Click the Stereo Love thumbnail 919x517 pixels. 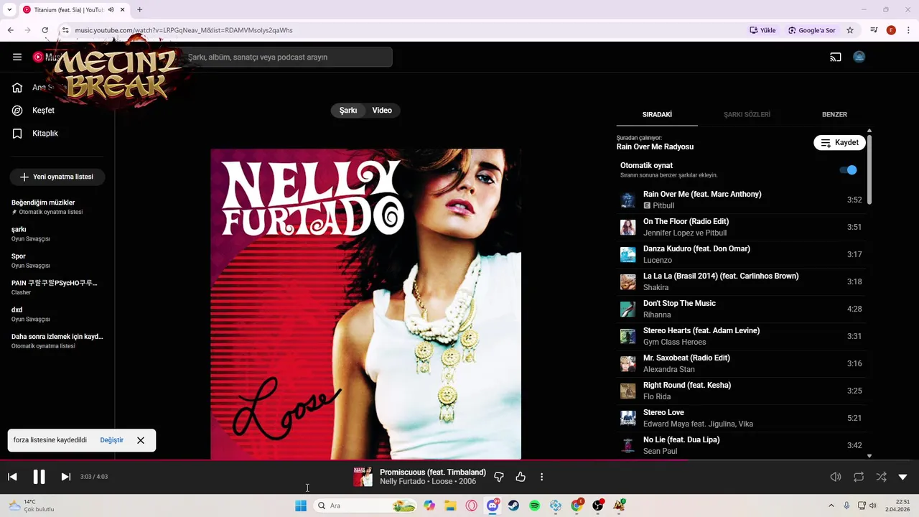(628, 418)
